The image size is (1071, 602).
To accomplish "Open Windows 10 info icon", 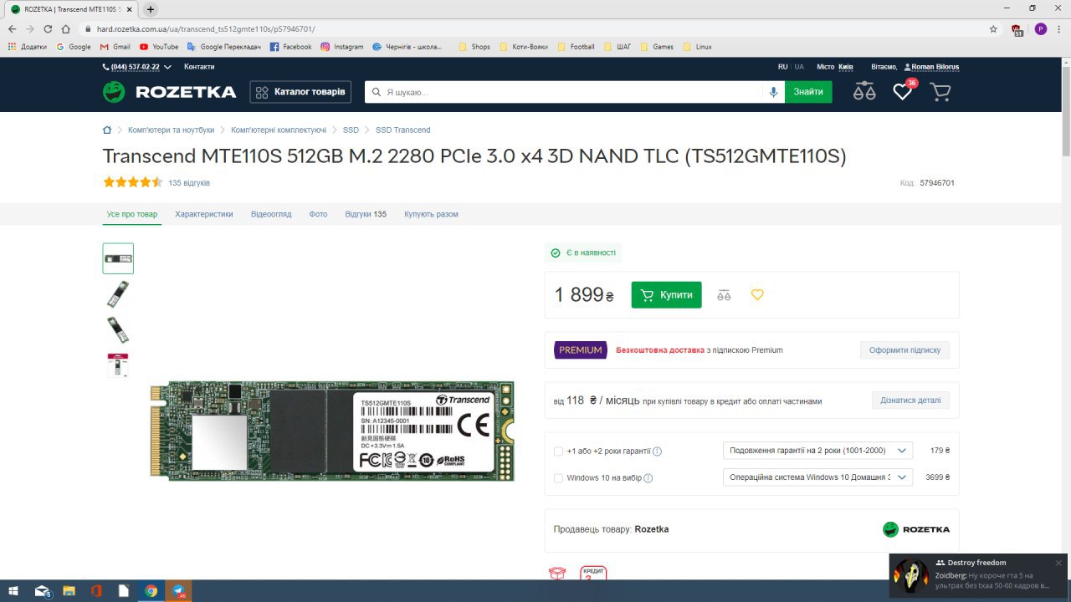I will point(648,478).
